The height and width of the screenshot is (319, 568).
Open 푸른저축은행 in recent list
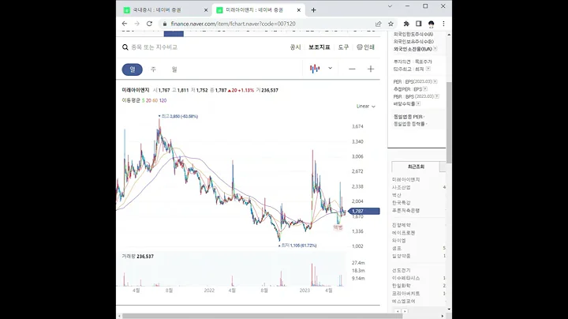coord(405,210)
